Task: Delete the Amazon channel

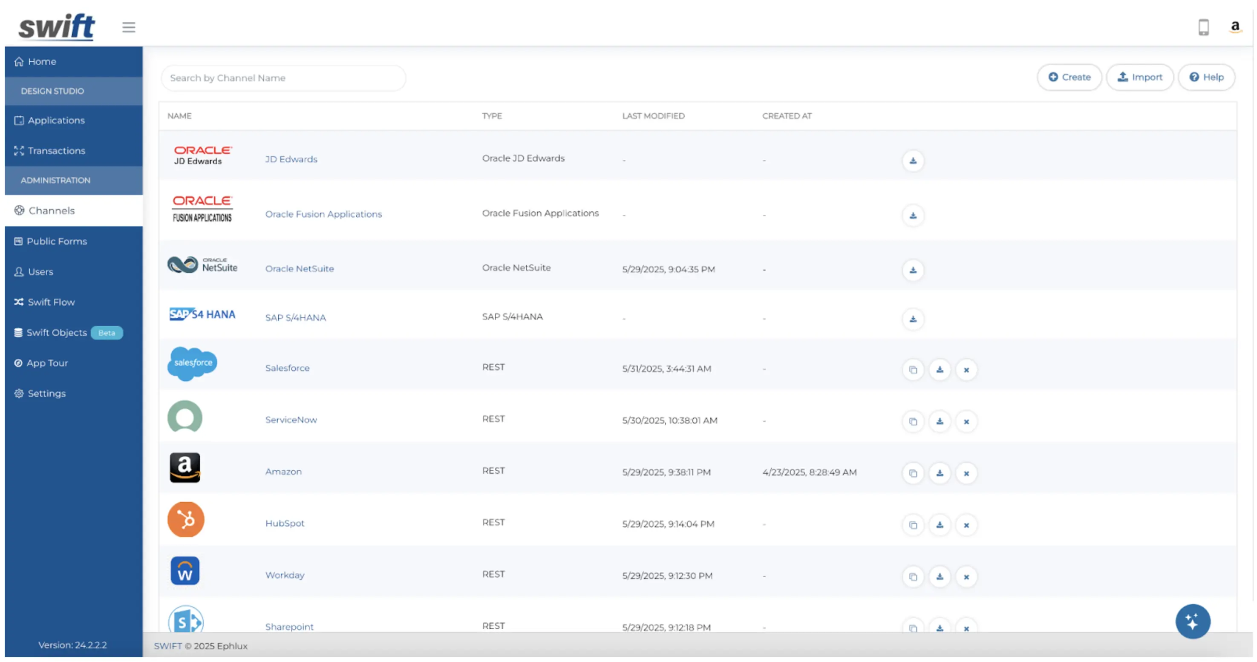Action: click(x=966, y=473)
